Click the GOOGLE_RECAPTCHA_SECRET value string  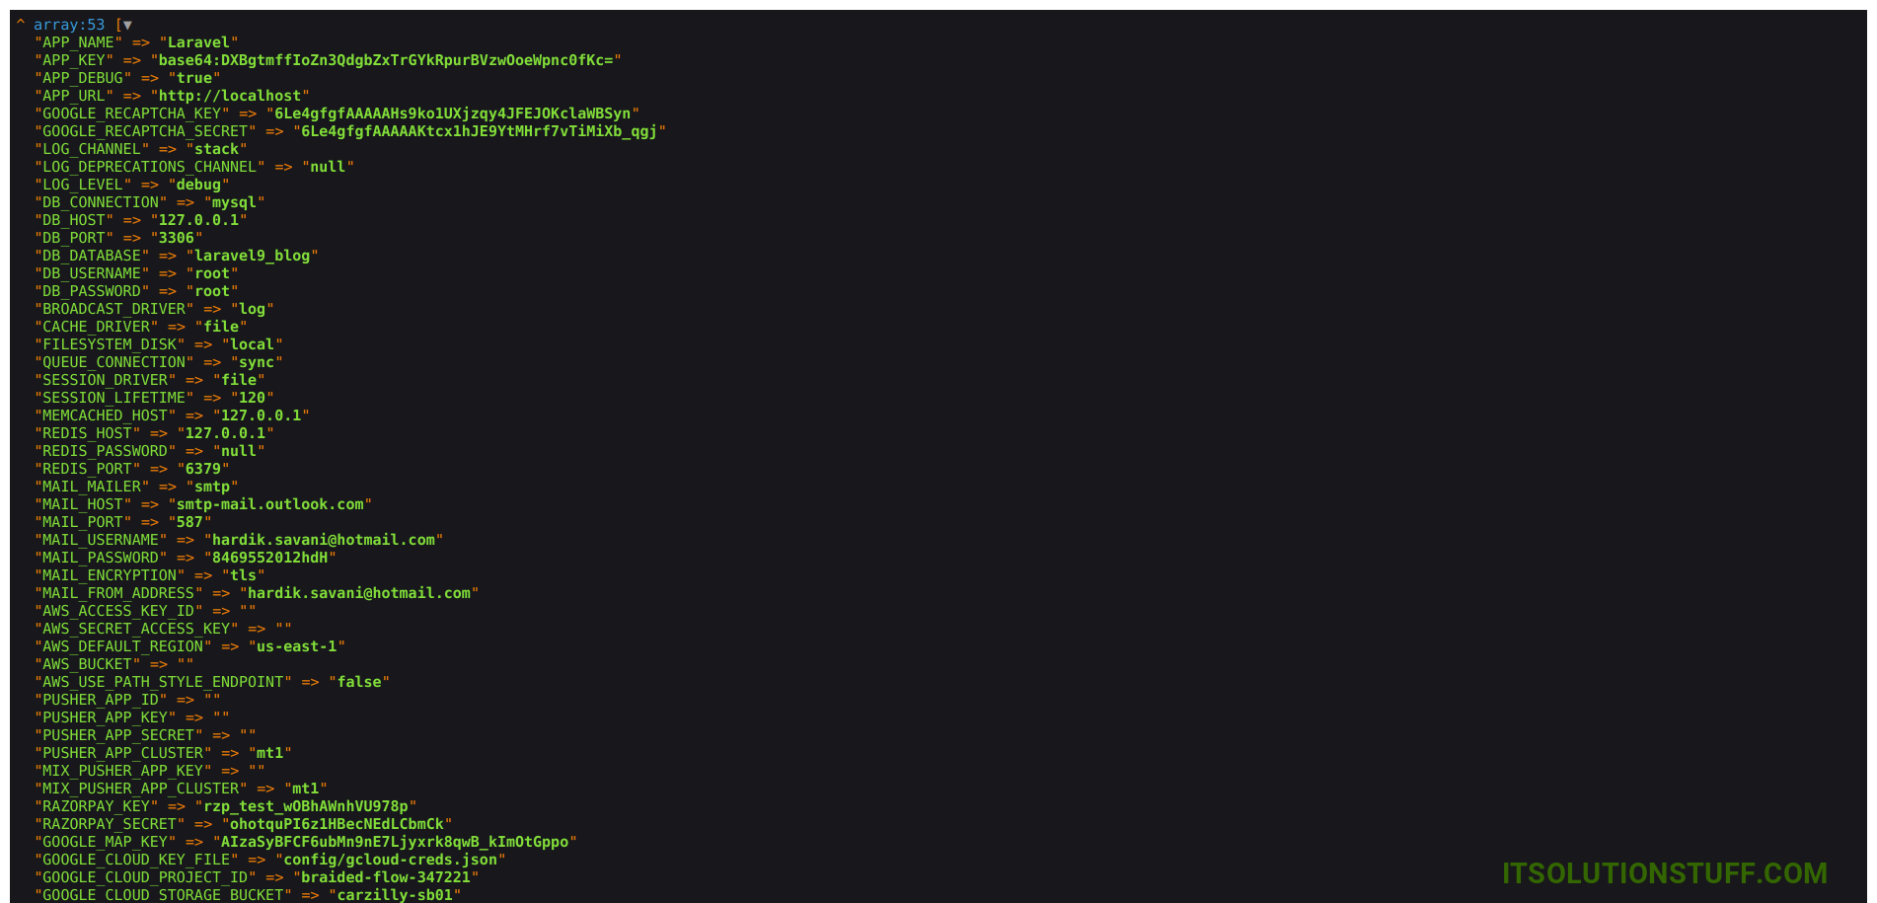click(x=479, y=131)
